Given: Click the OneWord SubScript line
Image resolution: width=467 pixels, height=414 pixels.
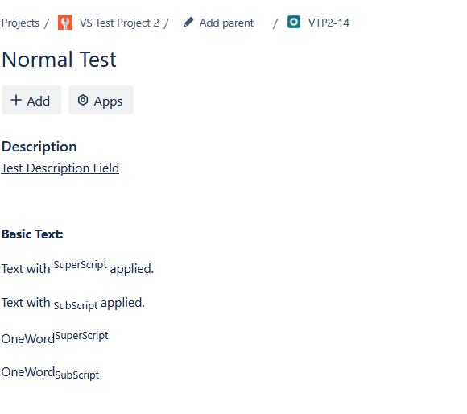Looking at the screenshot, I should tap(50, 373).
